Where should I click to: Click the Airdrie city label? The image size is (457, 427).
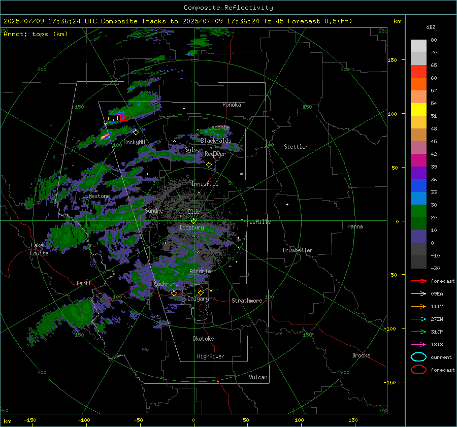(200, 271)
